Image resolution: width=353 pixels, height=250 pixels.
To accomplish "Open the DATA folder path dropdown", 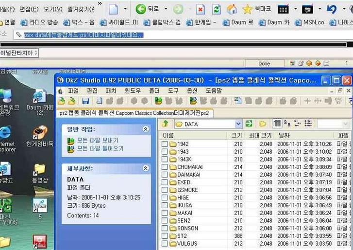I will [238, 124].
